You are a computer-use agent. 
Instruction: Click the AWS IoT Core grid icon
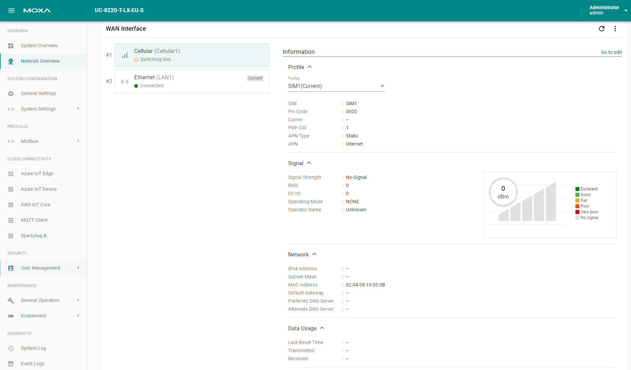11,205
